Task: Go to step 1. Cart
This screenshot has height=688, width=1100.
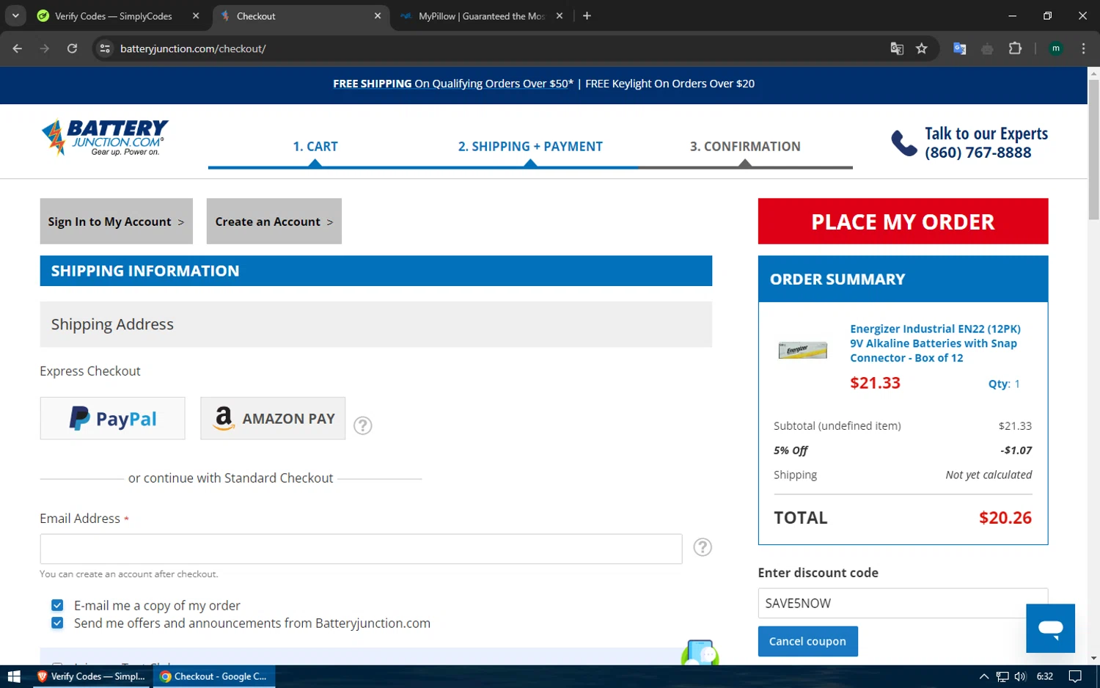Action: click(x=315, y=146)
